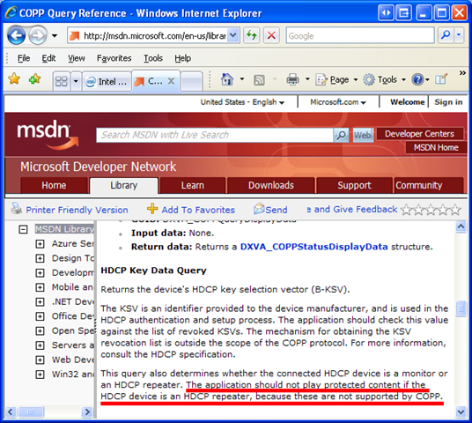This screenshot has height=423, width=472.
Task: Open the search provider options dropdown
Action: (459, 35)
